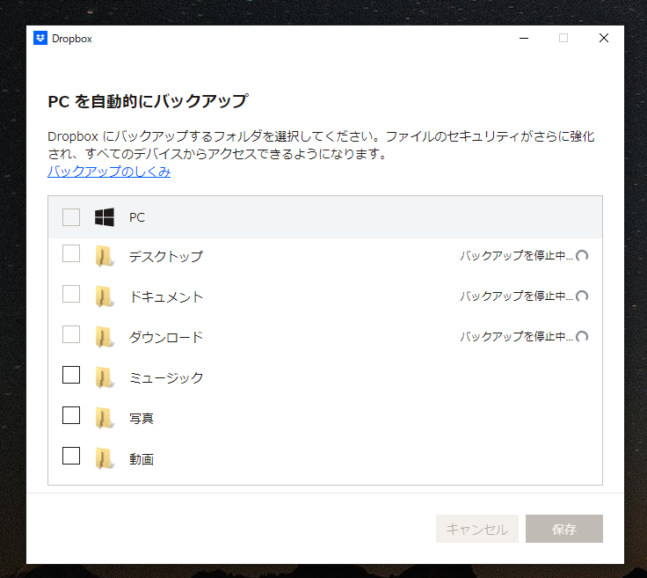Viewport: 647px width, 578px height.
Task: Click the Dropbox logo in title bar
Action: point(40,38)
